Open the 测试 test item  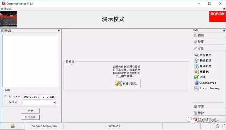pyautogui.click(x=200, y=77)
